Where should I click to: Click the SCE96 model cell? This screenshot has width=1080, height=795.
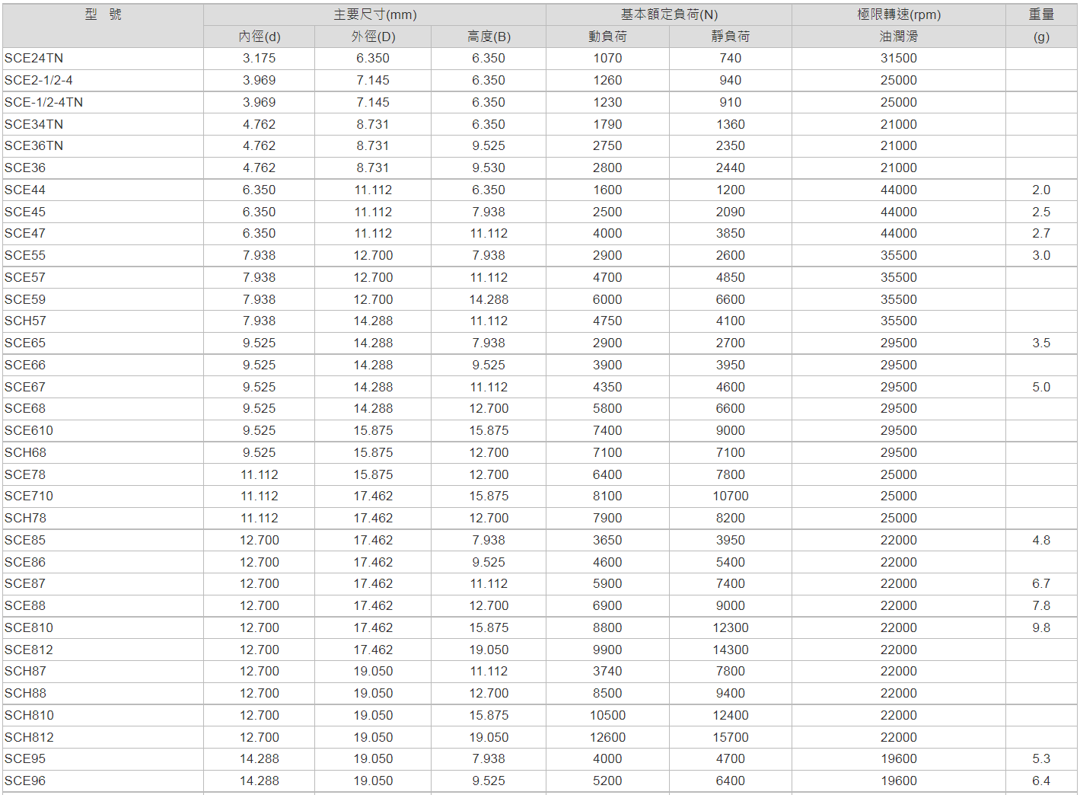(25, 781)
